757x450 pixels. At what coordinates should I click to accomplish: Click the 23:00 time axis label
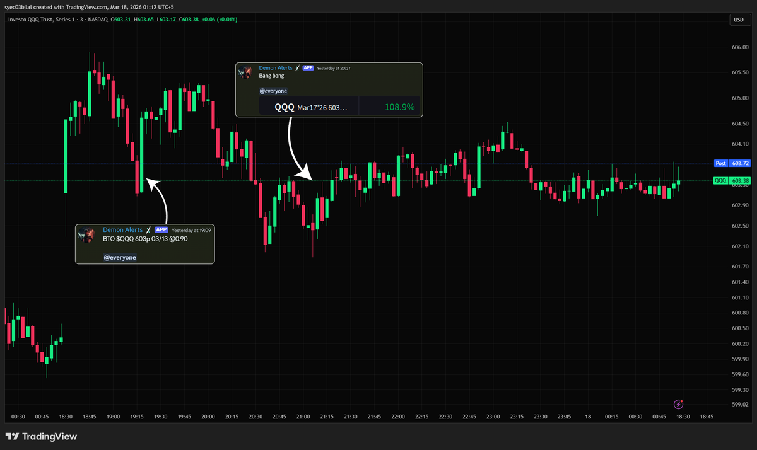pos(493,417)
